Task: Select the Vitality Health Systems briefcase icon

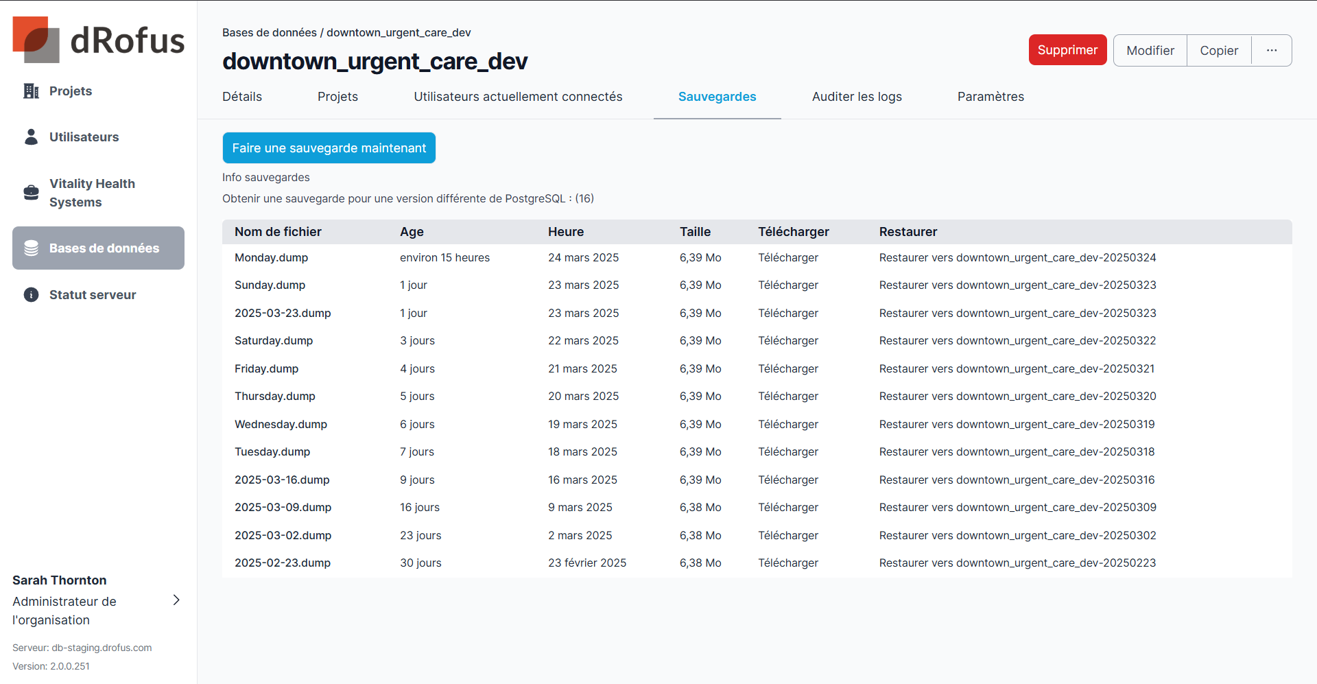Action: (x=31, y=193)
